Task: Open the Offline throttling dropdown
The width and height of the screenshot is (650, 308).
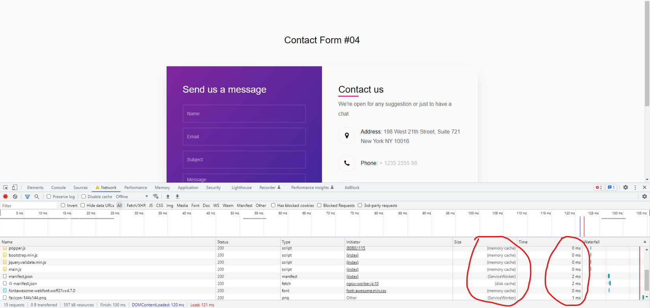Action: click(132, 197)
